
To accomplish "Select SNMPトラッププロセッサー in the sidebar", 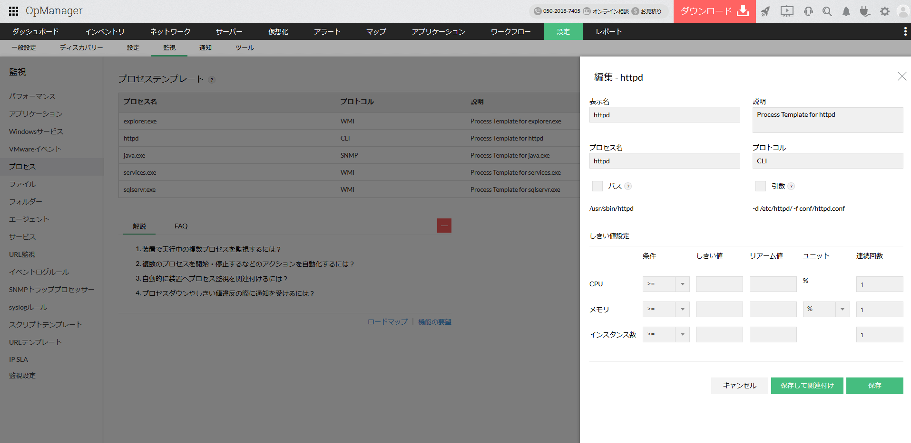I will coord(51,290).
